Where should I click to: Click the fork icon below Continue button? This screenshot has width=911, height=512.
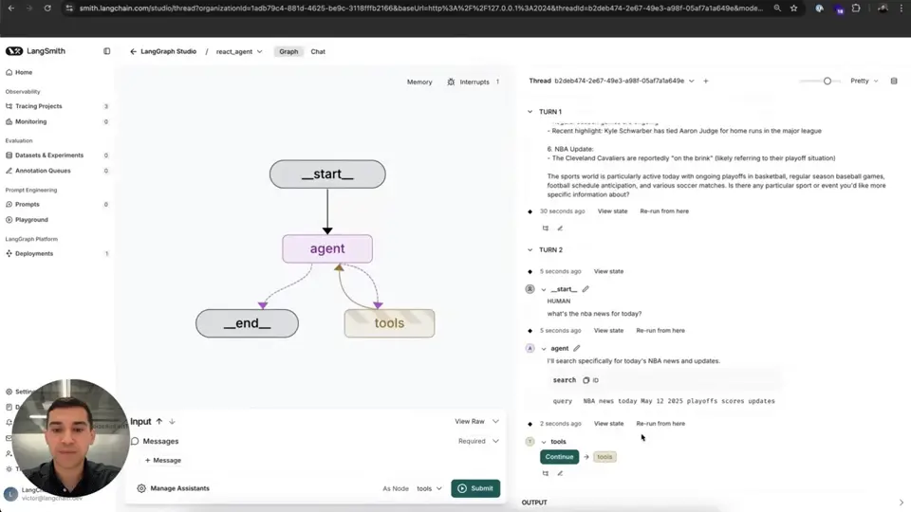(546, 473)
